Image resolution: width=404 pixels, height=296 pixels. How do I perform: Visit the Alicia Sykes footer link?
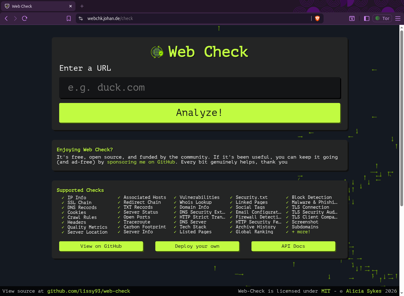click(364, 291)
